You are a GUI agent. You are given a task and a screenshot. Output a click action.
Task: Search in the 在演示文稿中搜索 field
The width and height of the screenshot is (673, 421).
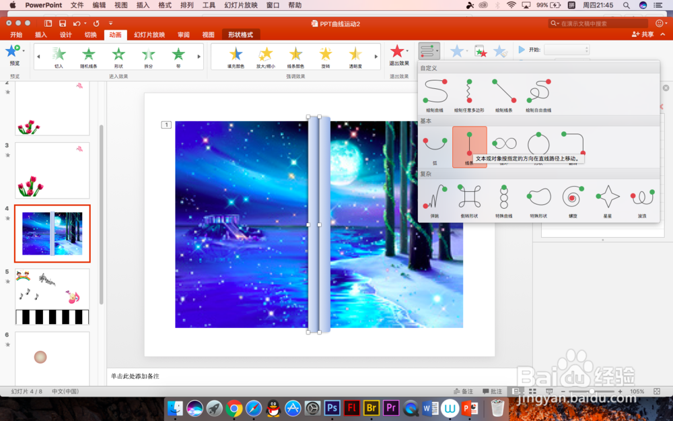pos(598,24)
